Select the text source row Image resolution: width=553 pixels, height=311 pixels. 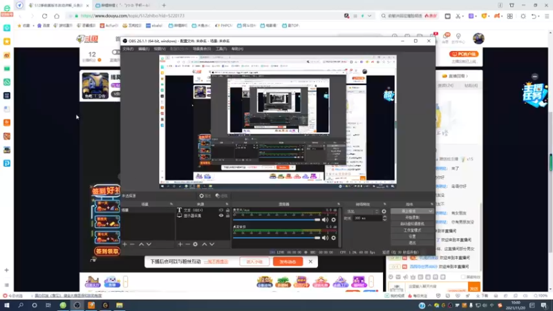pos(203,210)
